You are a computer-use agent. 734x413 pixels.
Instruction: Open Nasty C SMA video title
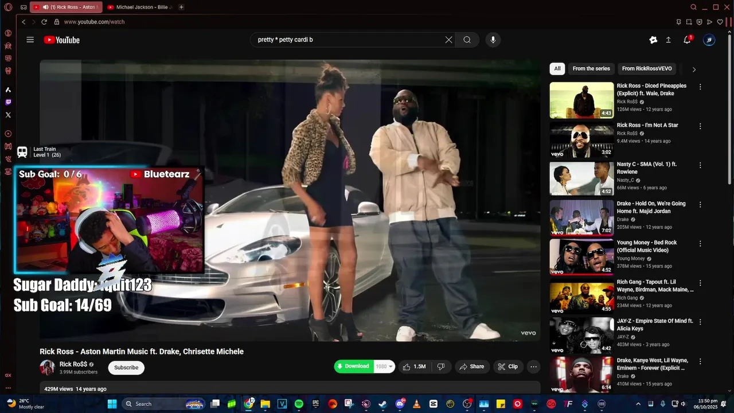(x=647, y=168)
